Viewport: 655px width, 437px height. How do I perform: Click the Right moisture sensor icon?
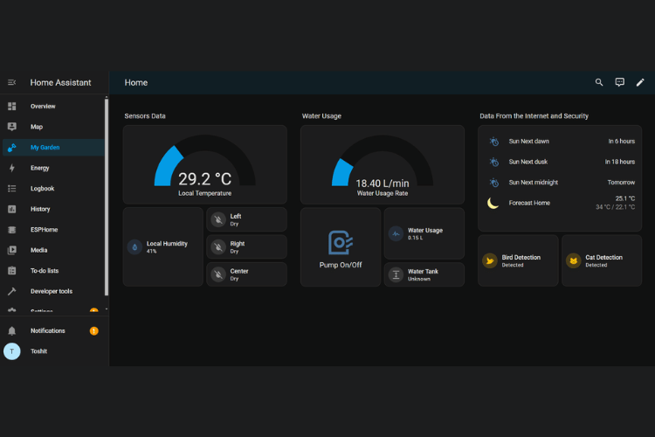pyautogui.click(x=218, y=247)
